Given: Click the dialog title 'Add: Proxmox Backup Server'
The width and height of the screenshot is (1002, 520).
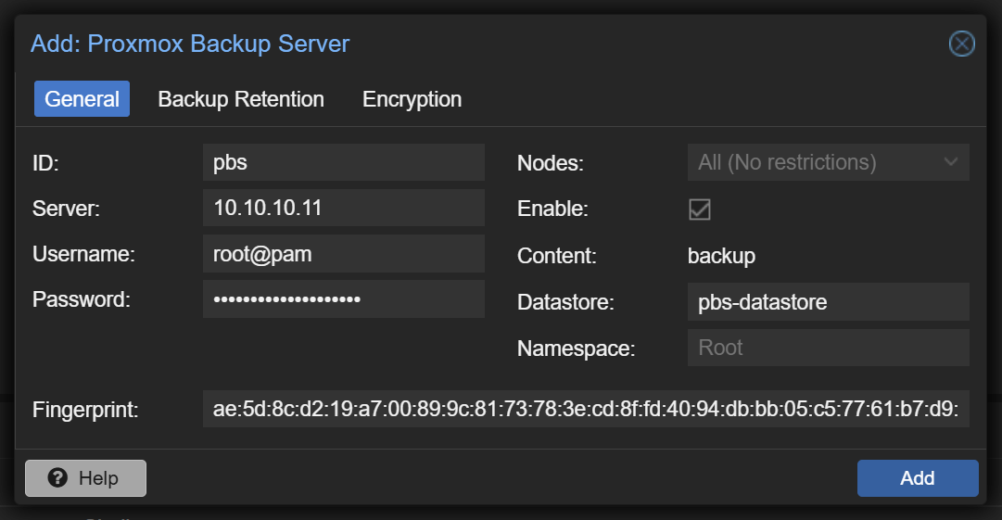Looking at the screenshot, I should point(190,44).
